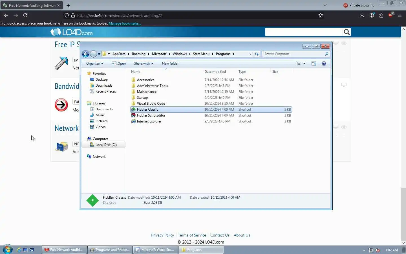The height and width of the screenshot is (254, 406).
Task: Select Computer in navigation pane
Action: 100,139
